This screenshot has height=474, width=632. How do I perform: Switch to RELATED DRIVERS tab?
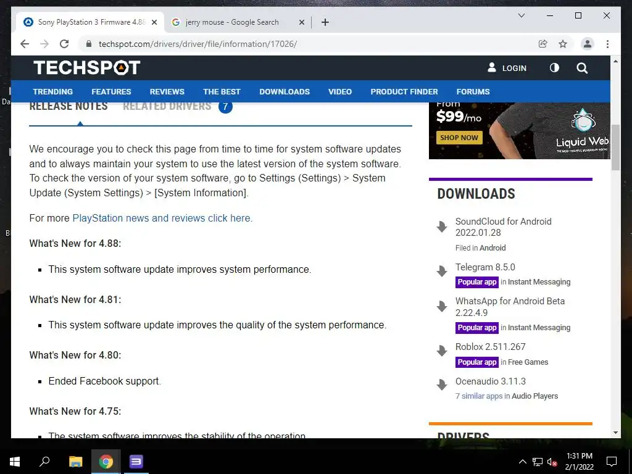point(167,106)
